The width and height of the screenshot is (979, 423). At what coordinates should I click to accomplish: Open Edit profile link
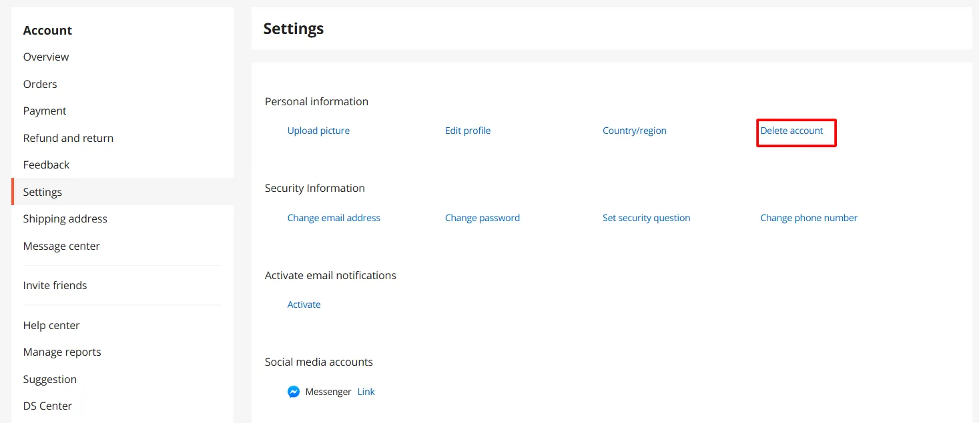[x=468, y=131]
